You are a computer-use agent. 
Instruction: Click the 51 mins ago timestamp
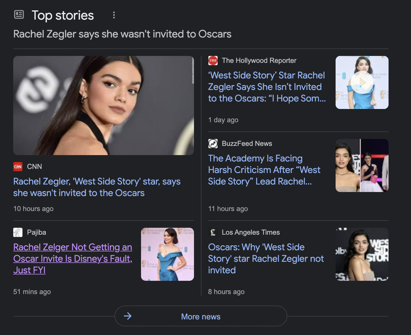tap(32, 291)
